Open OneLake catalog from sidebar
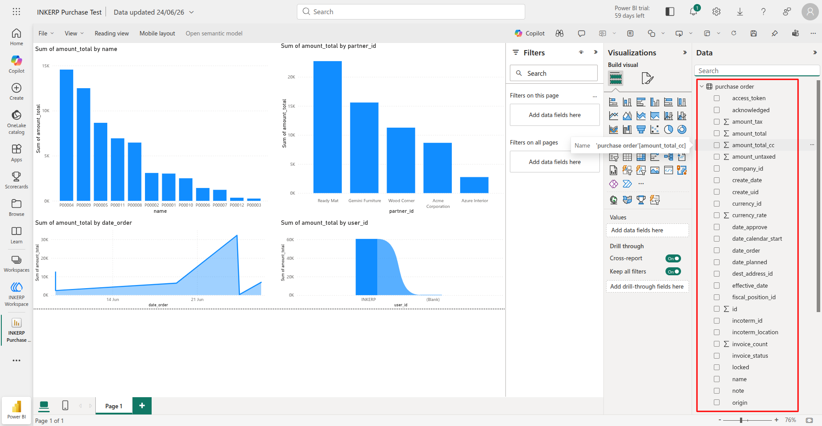The width and height of the screenshot is (822, 426). [x=16, y=122]
